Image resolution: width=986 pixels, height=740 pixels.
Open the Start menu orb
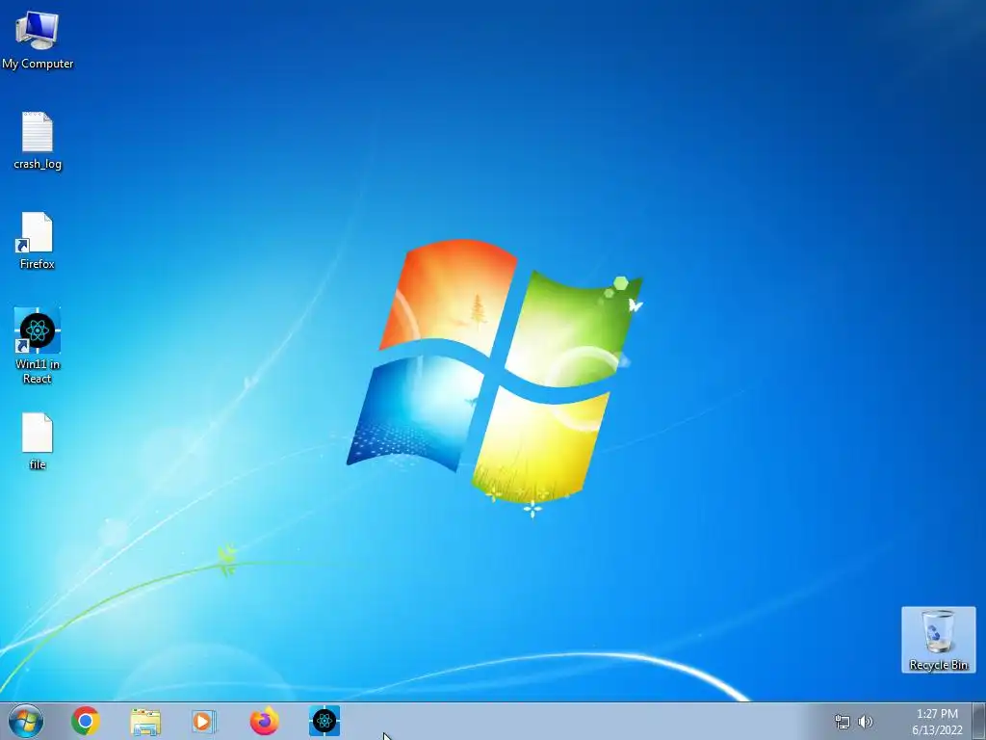[26, 721]
